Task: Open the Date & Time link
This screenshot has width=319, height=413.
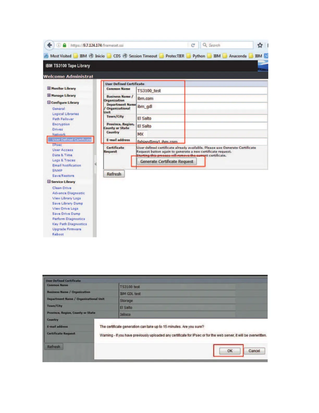Action: pos(62,155)
